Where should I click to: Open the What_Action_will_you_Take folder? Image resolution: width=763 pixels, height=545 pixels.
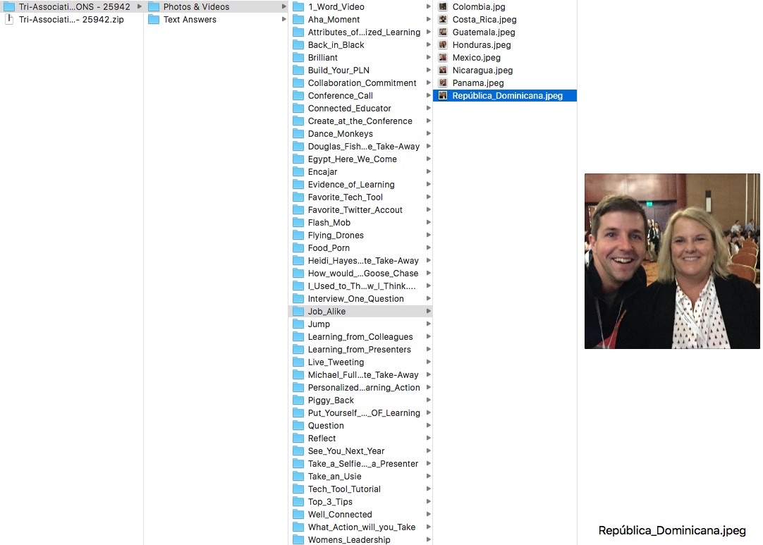(x=360, y=527)
